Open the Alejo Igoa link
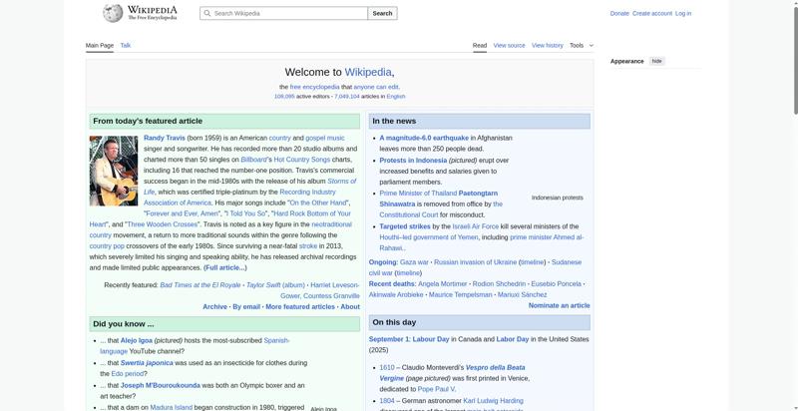 click(137, 341)
